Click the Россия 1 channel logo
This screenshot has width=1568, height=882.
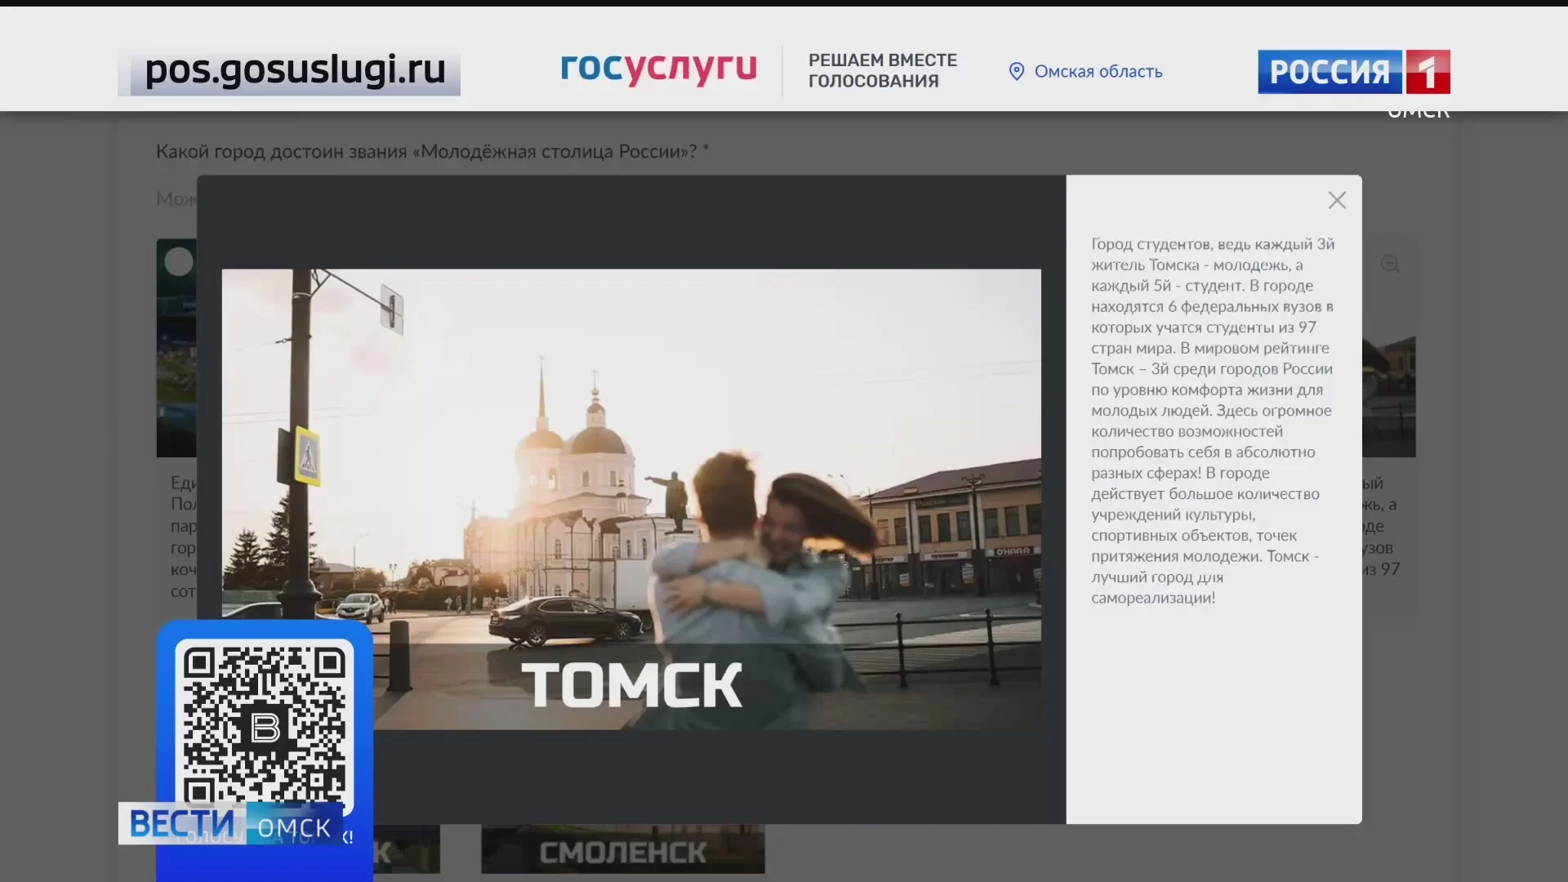point(1353,71)
